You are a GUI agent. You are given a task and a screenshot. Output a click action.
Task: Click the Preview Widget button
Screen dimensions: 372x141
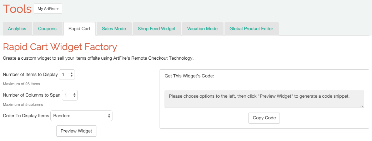(76, 131)
